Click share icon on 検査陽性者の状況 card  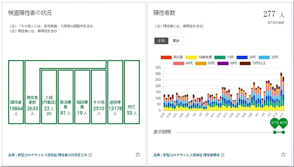[x=138, y=155]
